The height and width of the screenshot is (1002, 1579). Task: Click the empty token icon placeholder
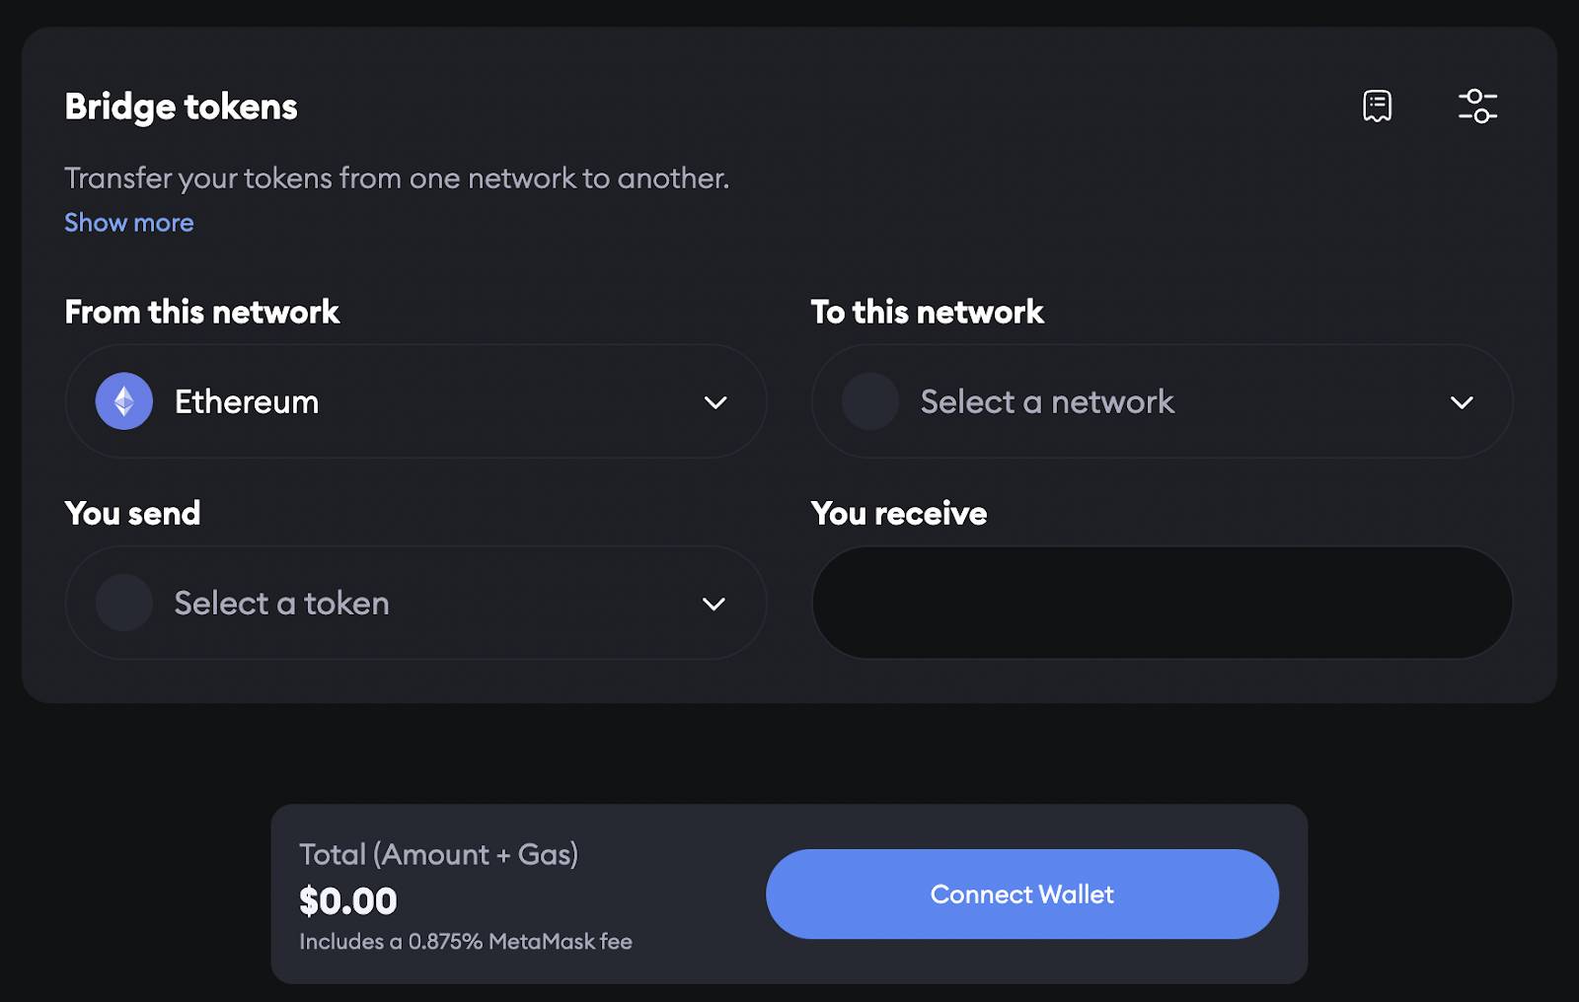(124, 603)
